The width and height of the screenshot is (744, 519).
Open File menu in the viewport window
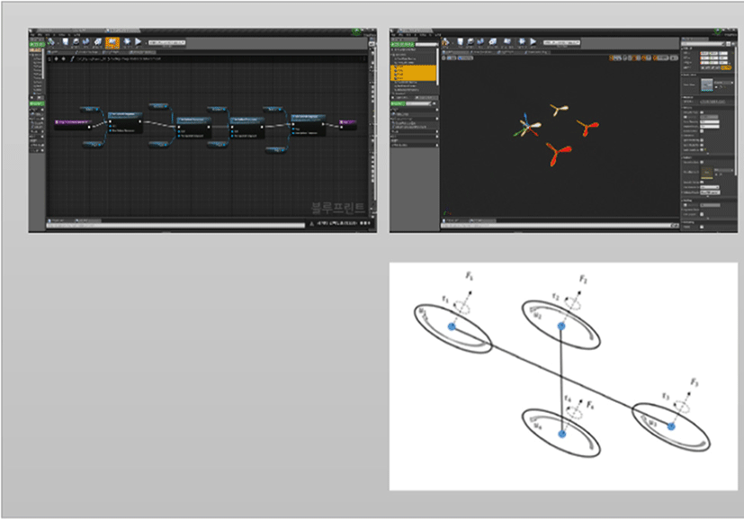click(394, 35)
